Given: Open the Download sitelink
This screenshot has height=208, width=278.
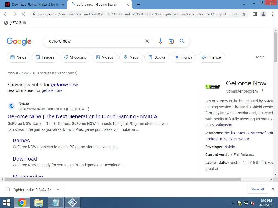Looking at the screenshot, I should click(x=25, y=159).
